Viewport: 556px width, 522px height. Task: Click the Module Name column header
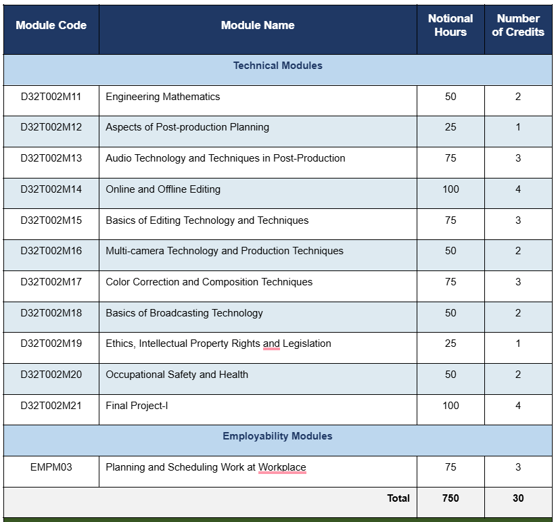click(x=258, y=26)
